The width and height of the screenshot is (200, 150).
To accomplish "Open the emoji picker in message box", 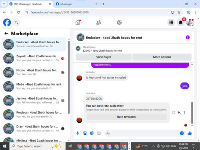I will click(x=182, y=133).
